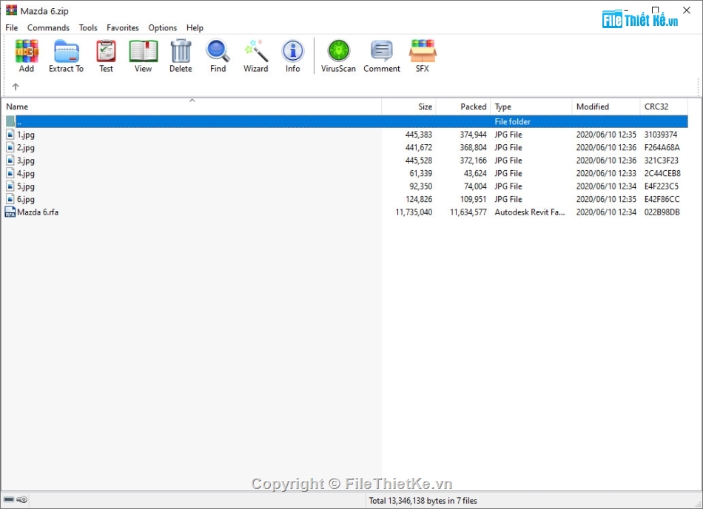Sort by the Type column header

[531, 107]
